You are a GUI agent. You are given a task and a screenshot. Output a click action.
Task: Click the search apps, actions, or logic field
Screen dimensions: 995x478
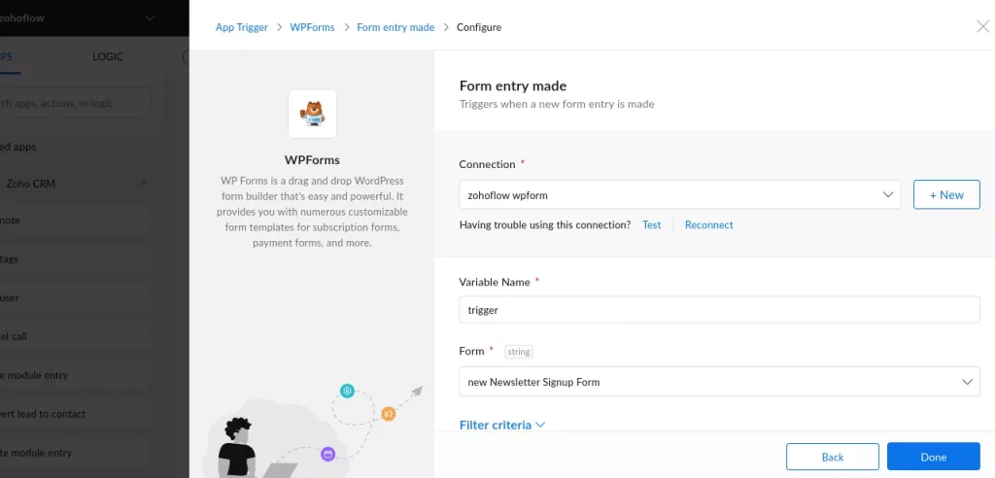(75, 103)
